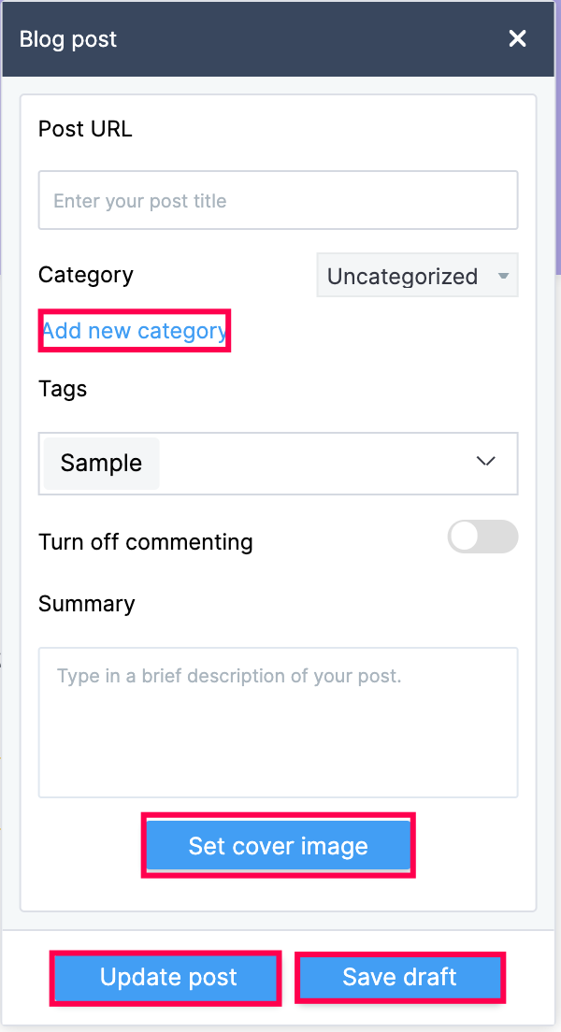561x1032 pixels.
Task: Click the Category label text
Action: (x=86, y=275)
